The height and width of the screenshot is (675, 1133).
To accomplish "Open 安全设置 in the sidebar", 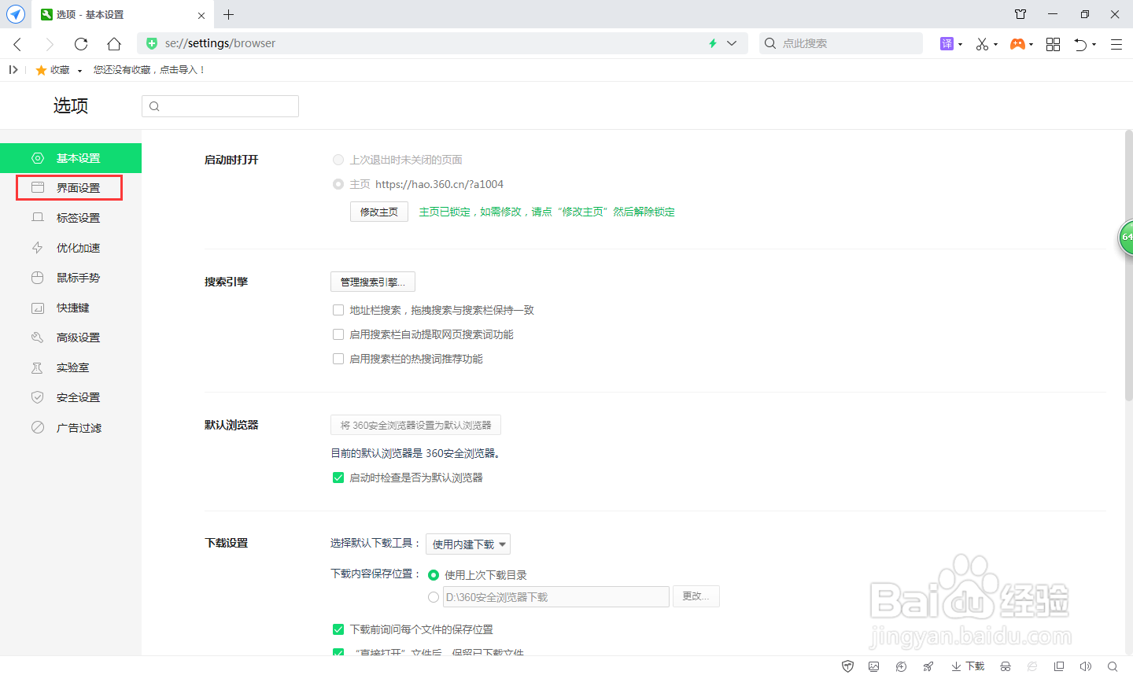I will tap(71, 397).
